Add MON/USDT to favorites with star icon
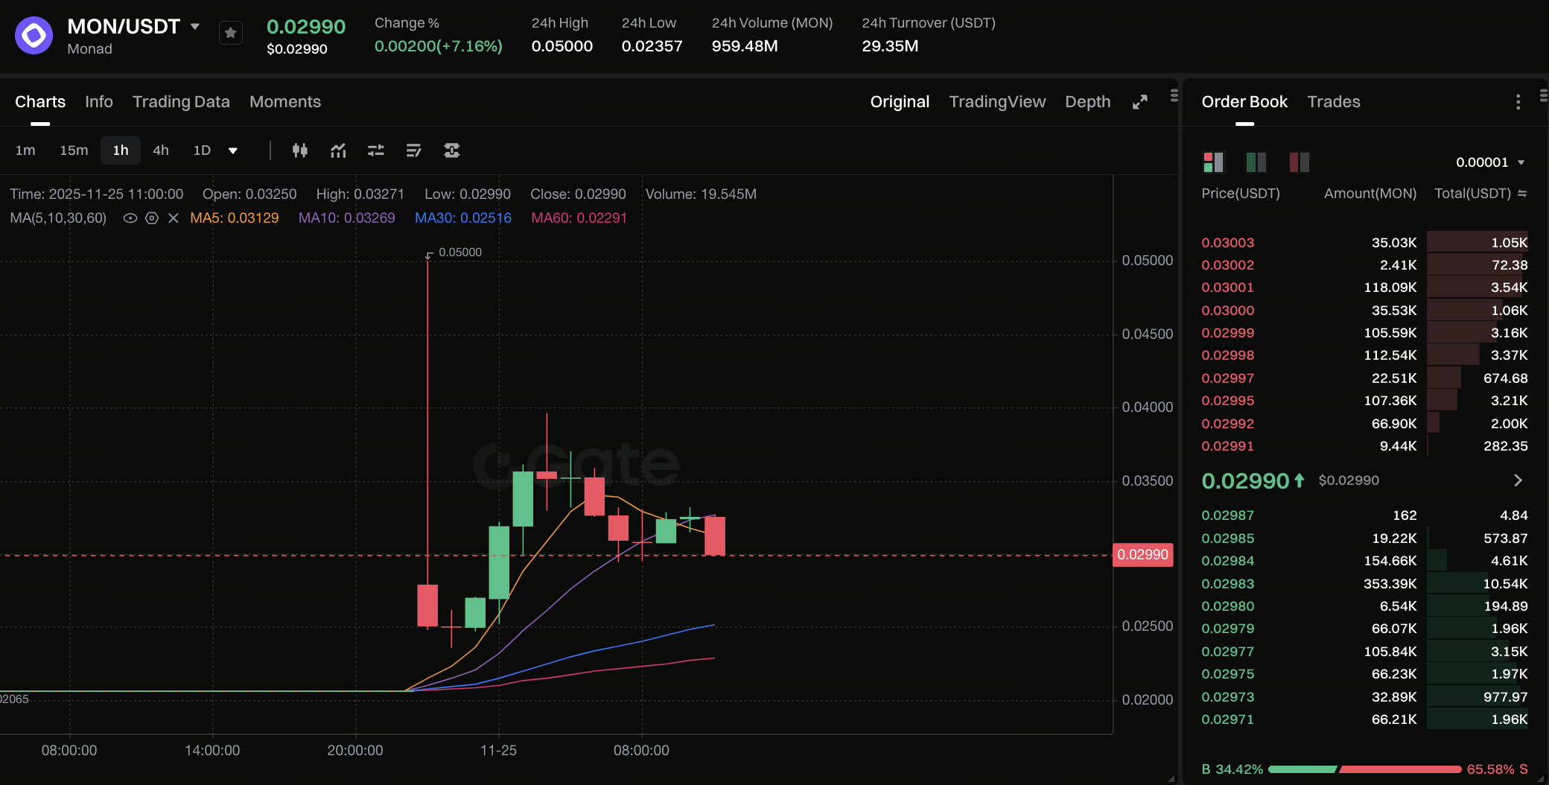Viewport: 1549px width, 785px height. (231, 34)
